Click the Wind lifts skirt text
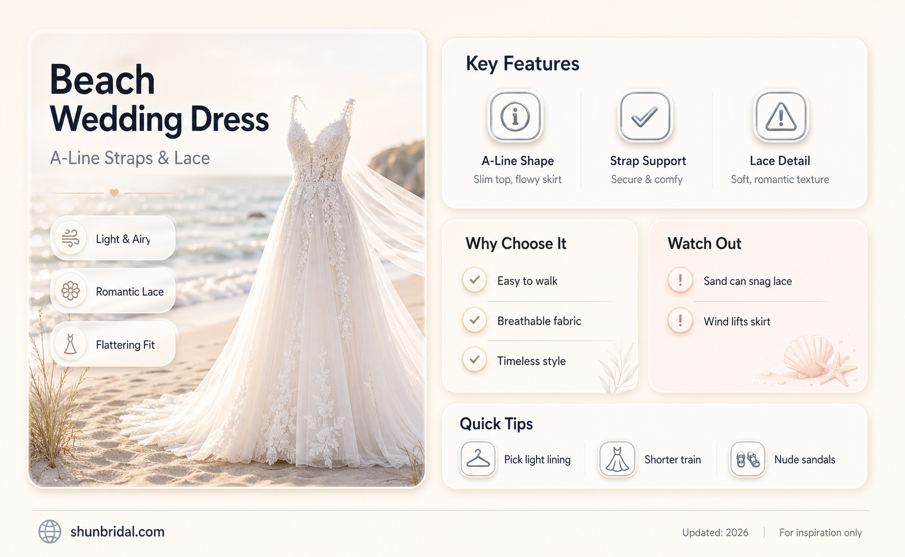Screen dimensions: 905x557 point(736,322)
